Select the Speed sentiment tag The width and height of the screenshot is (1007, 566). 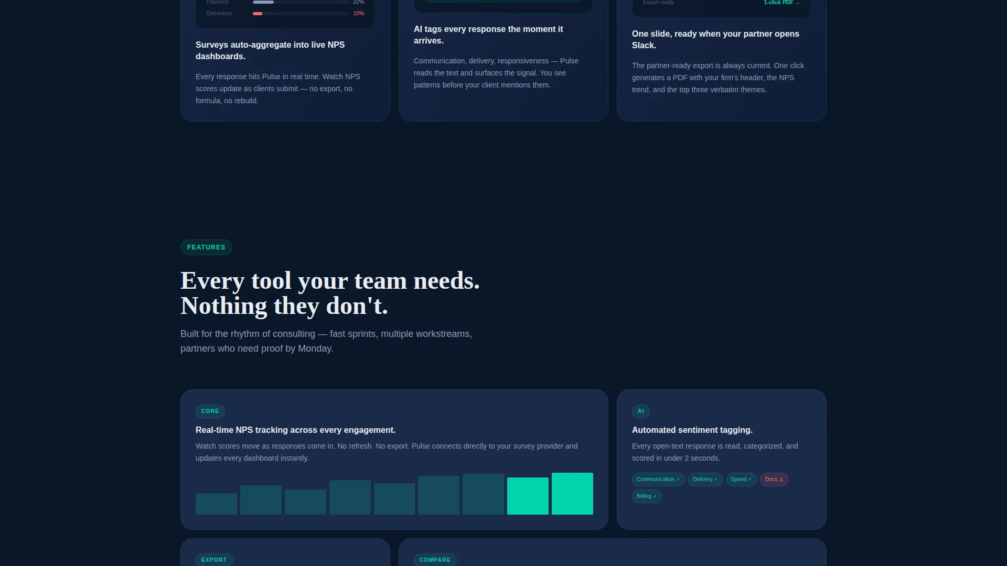click(741, 480)
